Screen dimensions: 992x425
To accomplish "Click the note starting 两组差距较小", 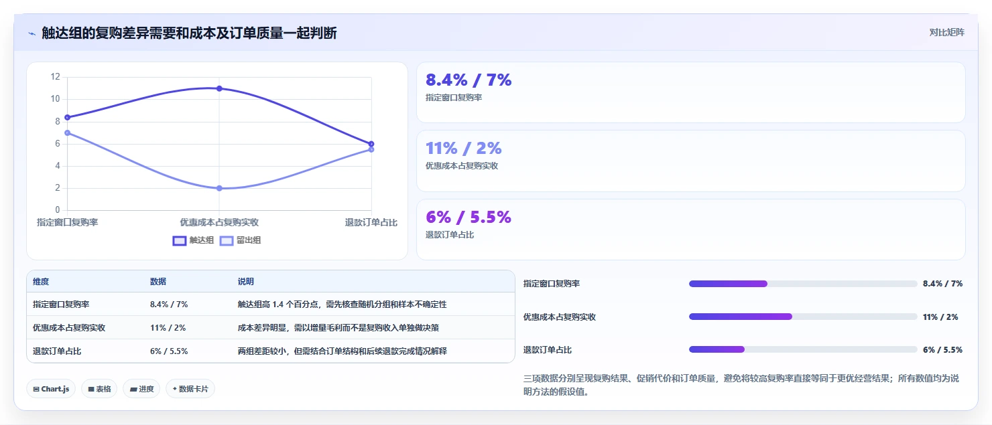I will [x=342, y=351].
